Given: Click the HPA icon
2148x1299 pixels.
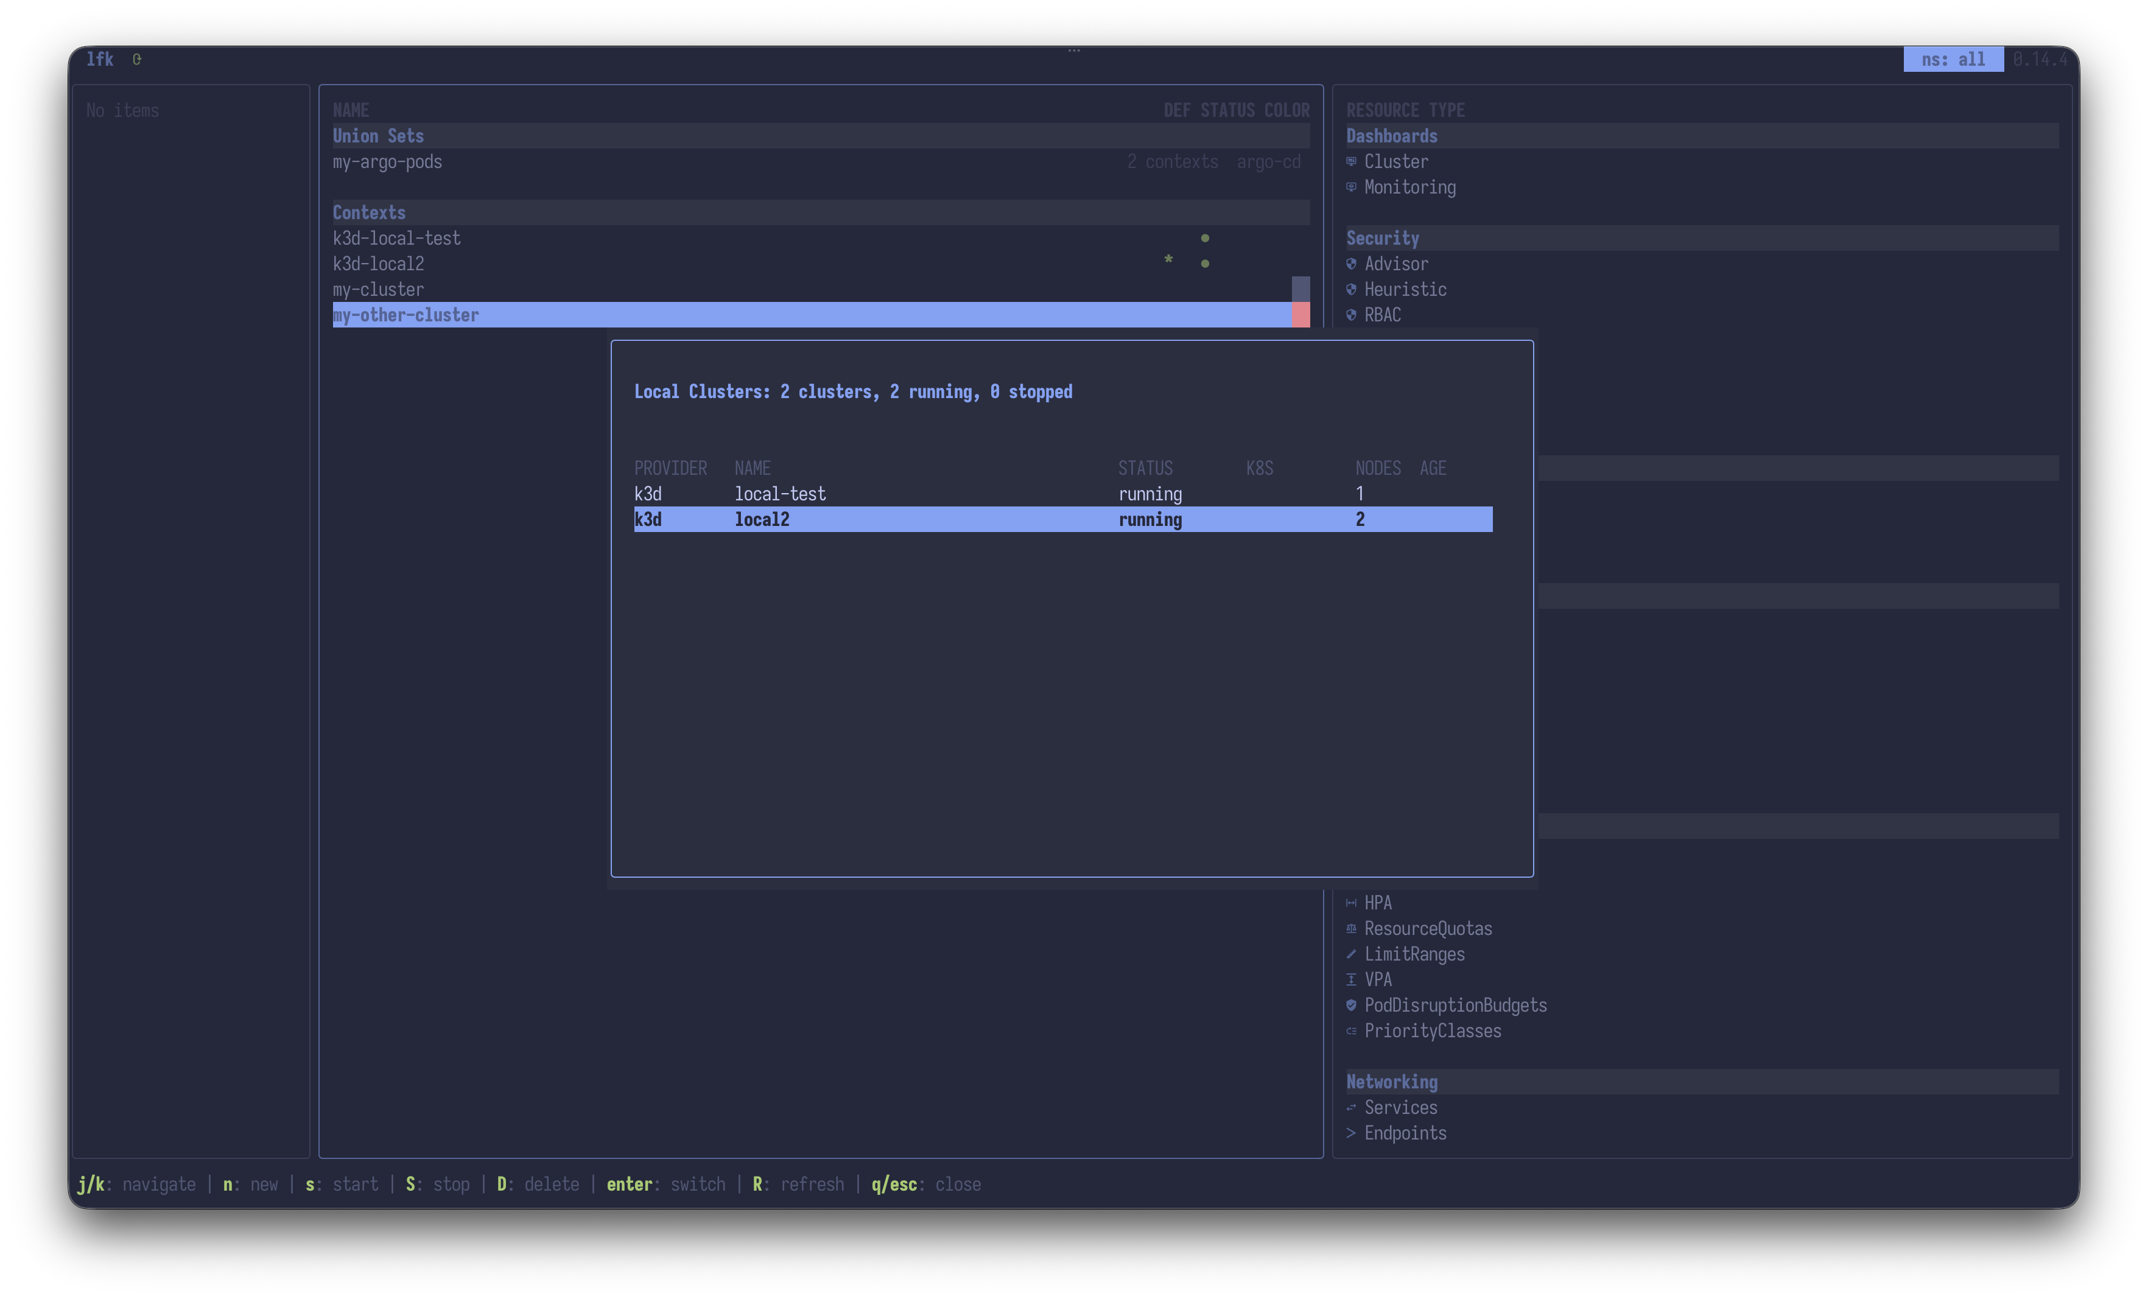Looking at the screenshot, I should click(1351, 902).
